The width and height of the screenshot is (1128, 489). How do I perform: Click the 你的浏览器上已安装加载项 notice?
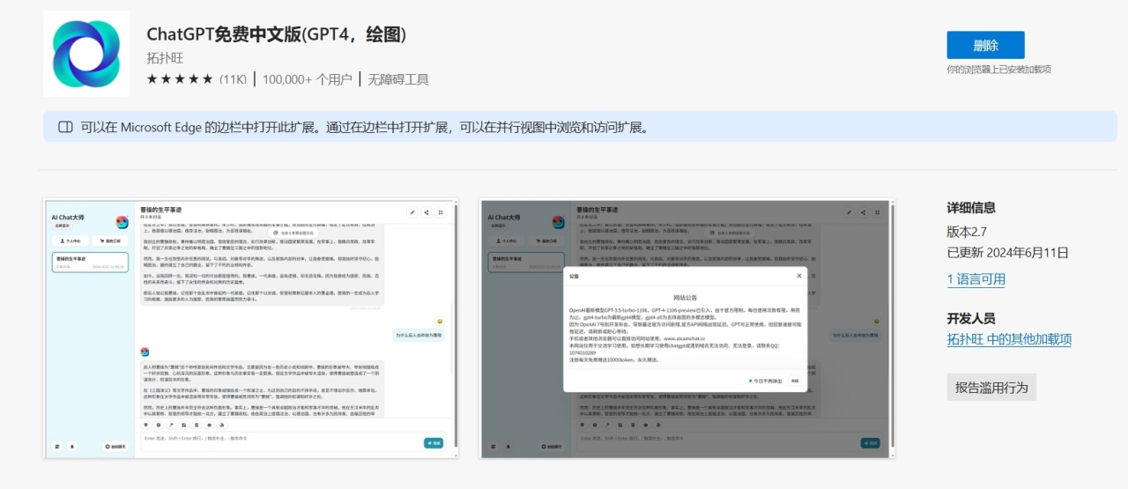pyautogui.click(x=999, y=69)
